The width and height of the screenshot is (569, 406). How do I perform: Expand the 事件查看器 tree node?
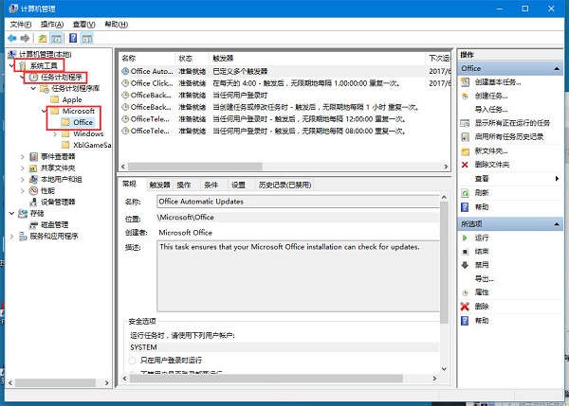coord(23,156)
